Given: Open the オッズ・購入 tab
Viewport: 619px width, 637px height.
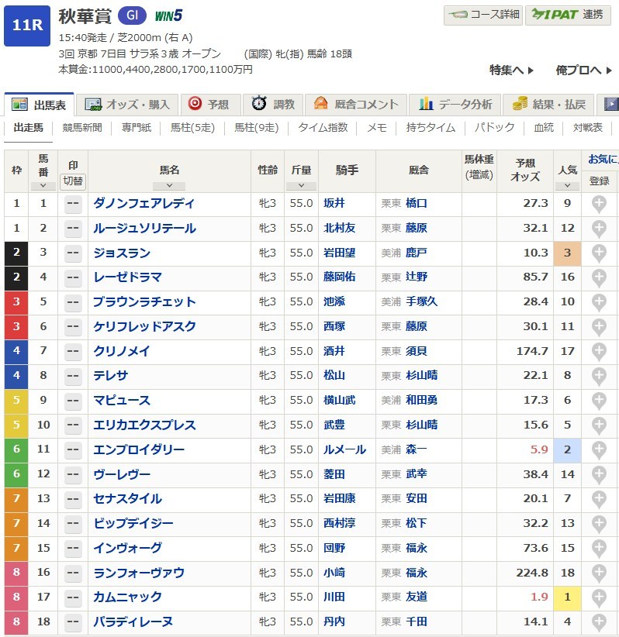Looking at the screenshot, I should pyautogui.click(x=130, y=105).
